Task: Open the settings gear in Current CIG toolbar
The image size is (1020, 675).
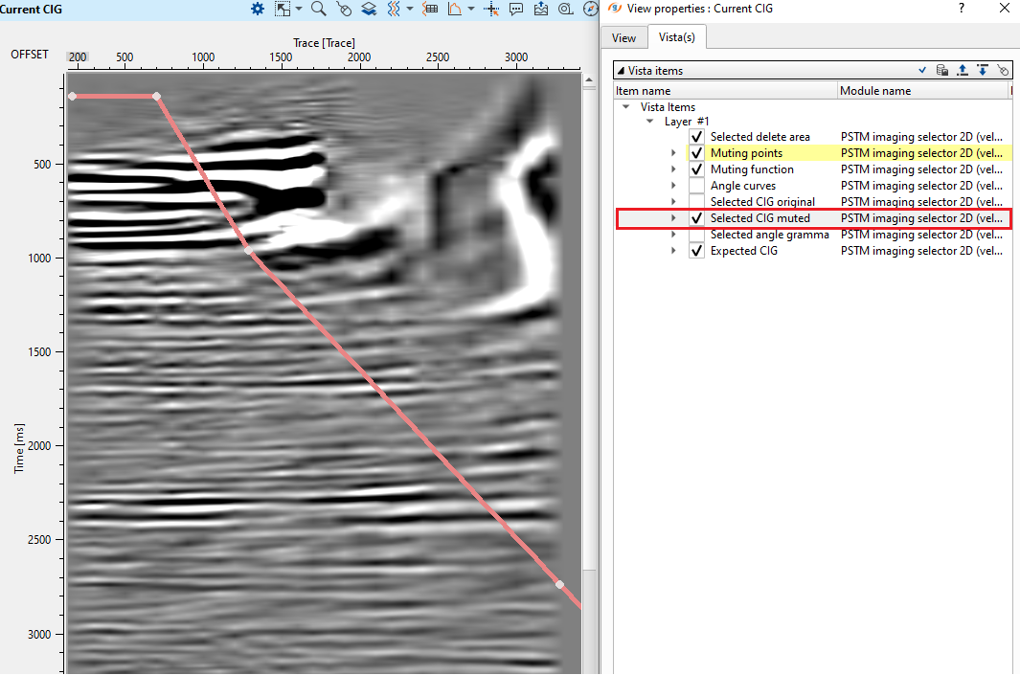Action: [x=258, y=10]
